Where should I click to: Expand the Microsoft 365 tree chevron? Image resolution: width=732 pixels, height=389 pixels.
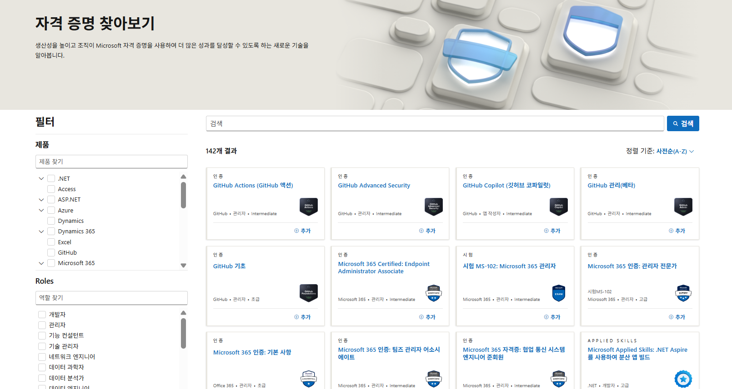(41, 263)
